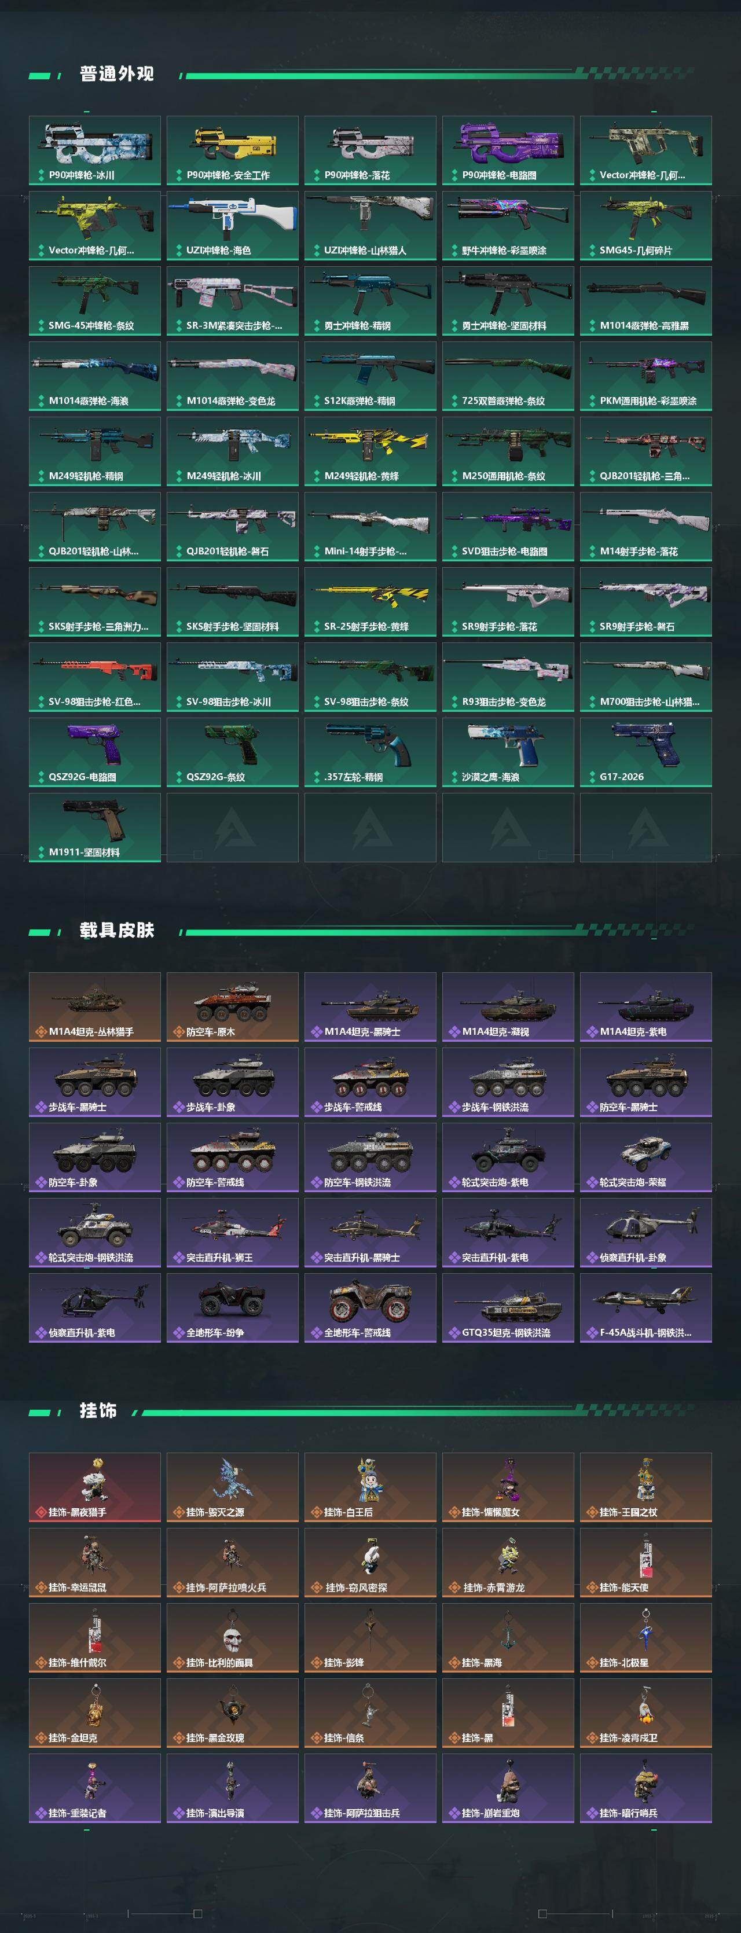
Task: Choose the M1A4坦克-丛林猎手 vehicle skin
Action: tap(94, 1007)
